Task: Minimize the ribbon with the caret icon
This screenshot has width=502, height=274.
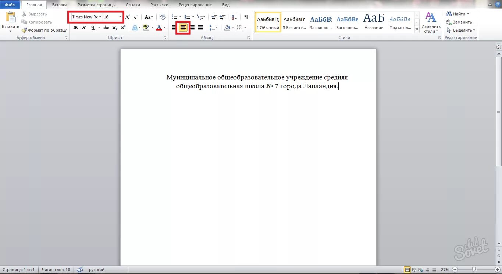Action: [x=490, y=4]
